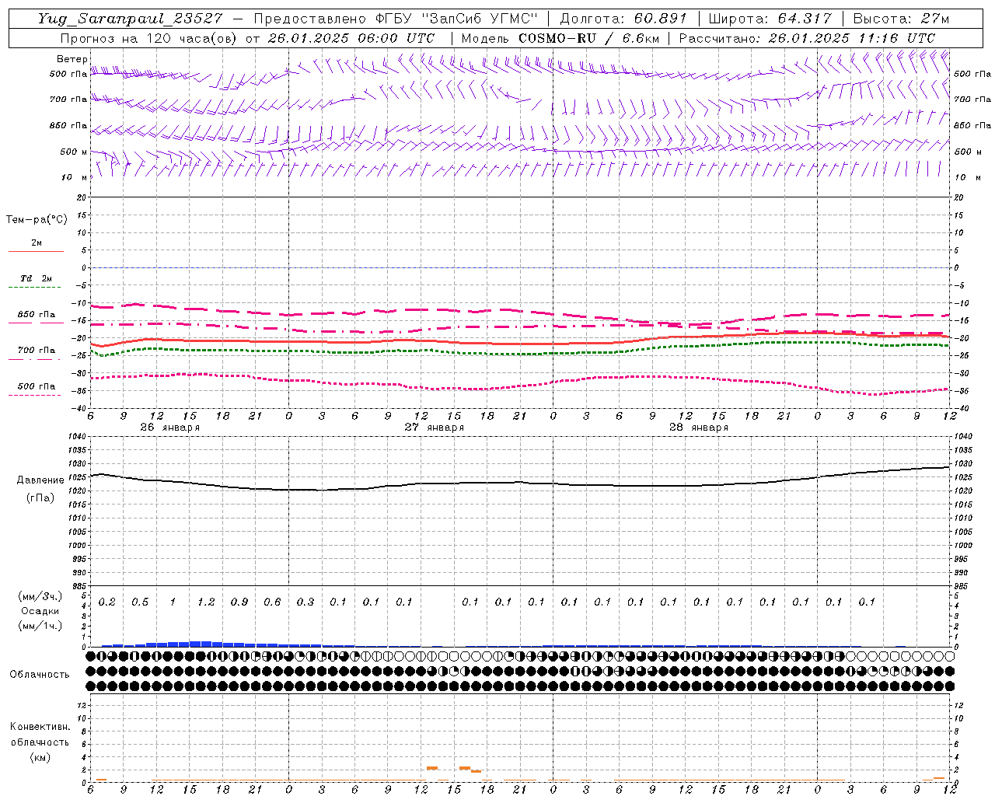Click the 0.2 precipitation value
The width and height of the screenshot is (995, 796).
[107, 602]
